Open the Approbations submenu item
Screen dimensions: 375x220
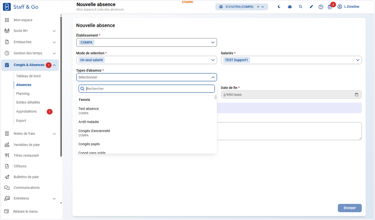(26, 111)
